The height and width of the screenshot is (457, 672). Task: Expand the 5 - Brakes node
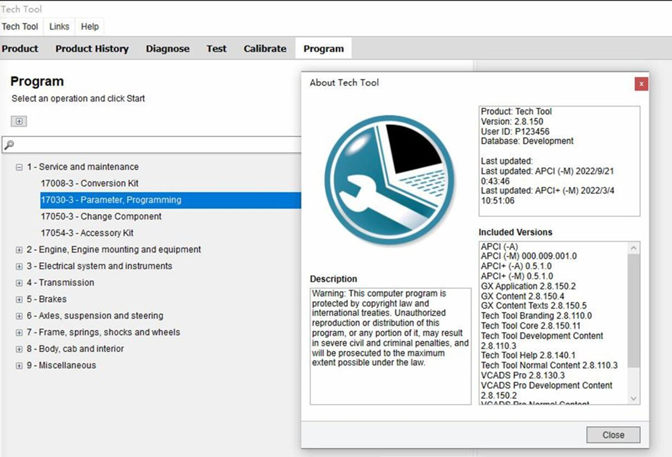(19, 300)
